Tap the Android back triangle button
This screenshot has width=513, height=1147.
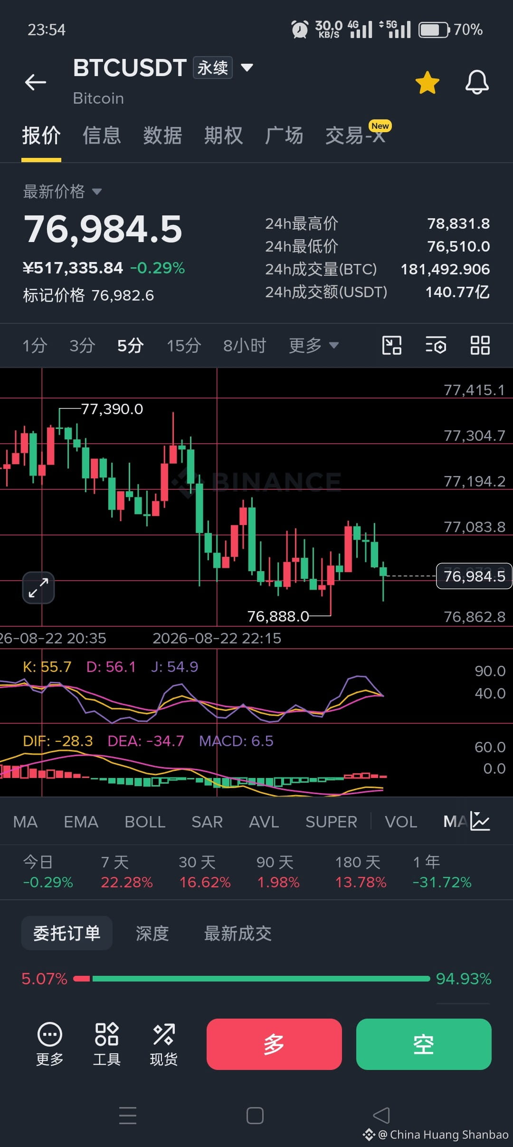click(x=381, y=1115)
